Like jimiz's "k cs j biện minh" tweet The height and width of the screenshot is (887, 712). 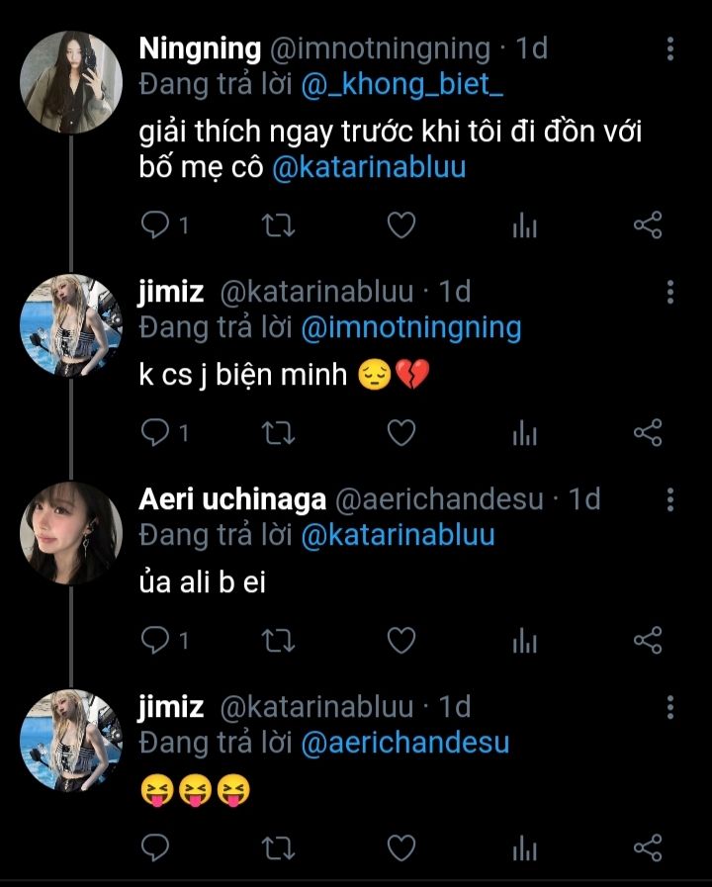[400, 433]
